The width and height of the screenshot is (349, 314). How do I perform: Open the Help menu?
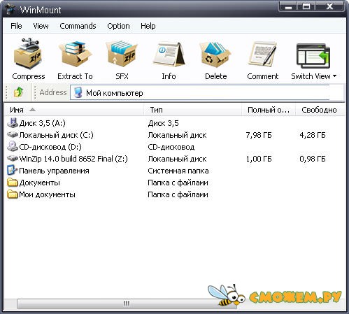tap(148, 26)
